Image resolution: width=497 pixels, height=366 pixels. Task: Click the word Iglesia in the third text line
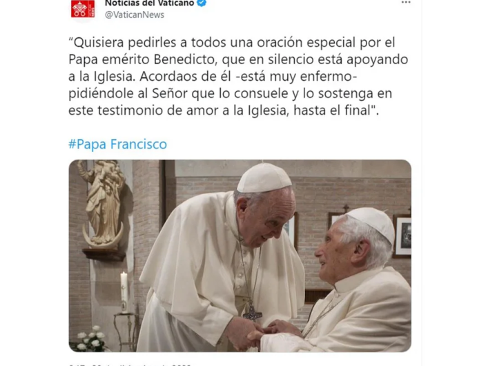coord(114,77)
